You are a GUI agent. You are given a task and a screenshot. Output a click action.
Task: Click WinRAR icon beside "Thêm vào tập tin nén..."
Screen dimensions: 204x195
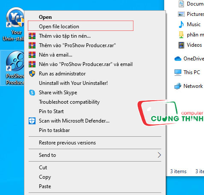(32, 36)
